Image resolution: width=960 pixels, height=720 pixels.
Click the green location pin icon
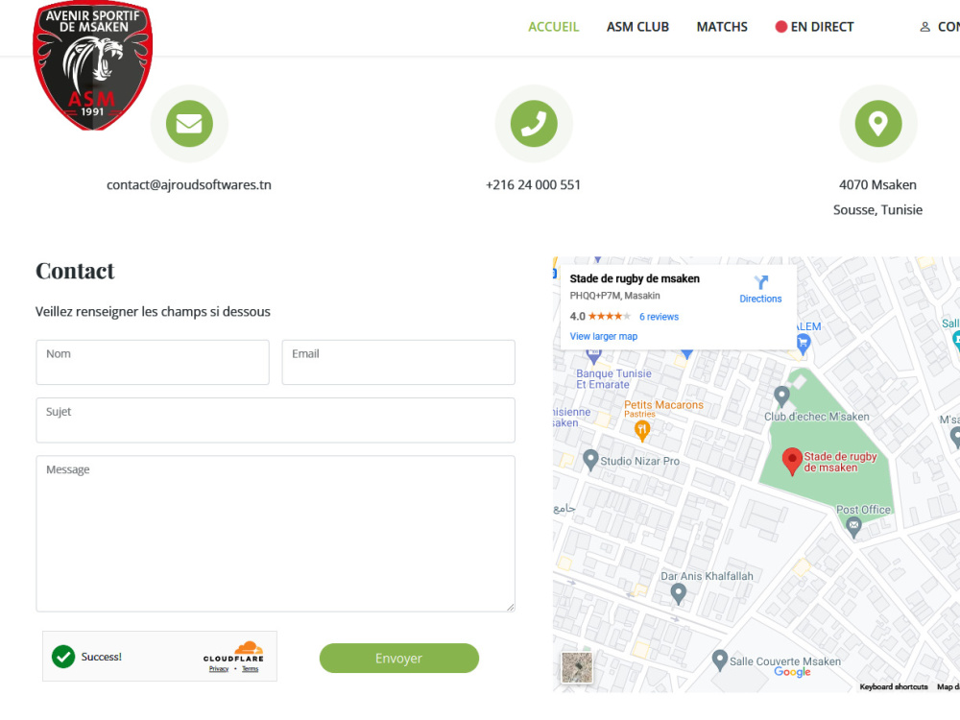click(x=878, y=124)
